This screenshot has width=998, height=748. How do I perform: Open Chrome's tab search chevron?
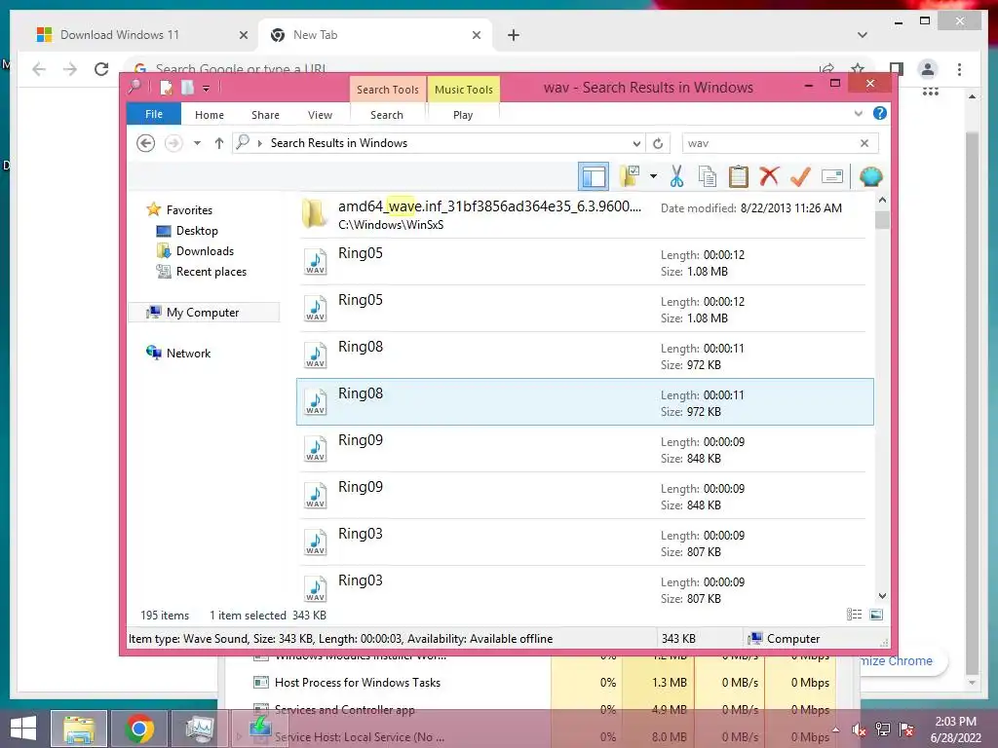coord(863,35)
